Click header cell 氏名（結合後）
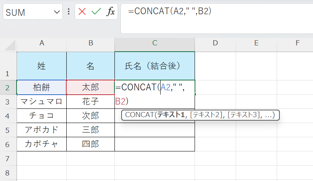The width and height of the screenshot is (313, 181). click(155, 66)
